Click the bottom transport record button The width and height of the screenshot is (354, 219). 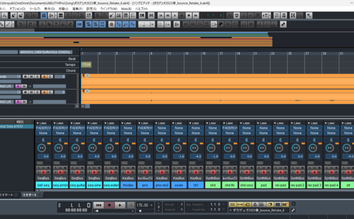[x=110, y=205]
